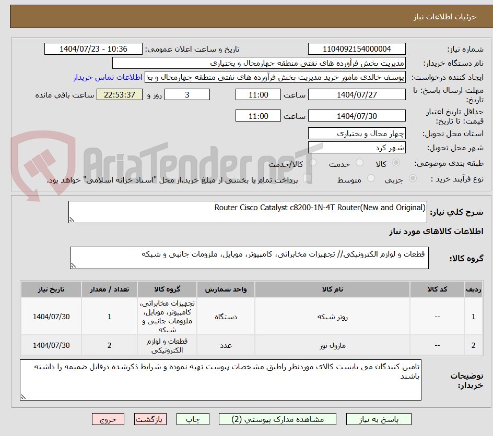The width and height of the screenshot is (493, 436).
Task: Select the کالا/خدمت classification option
Action: click(312, 163)
